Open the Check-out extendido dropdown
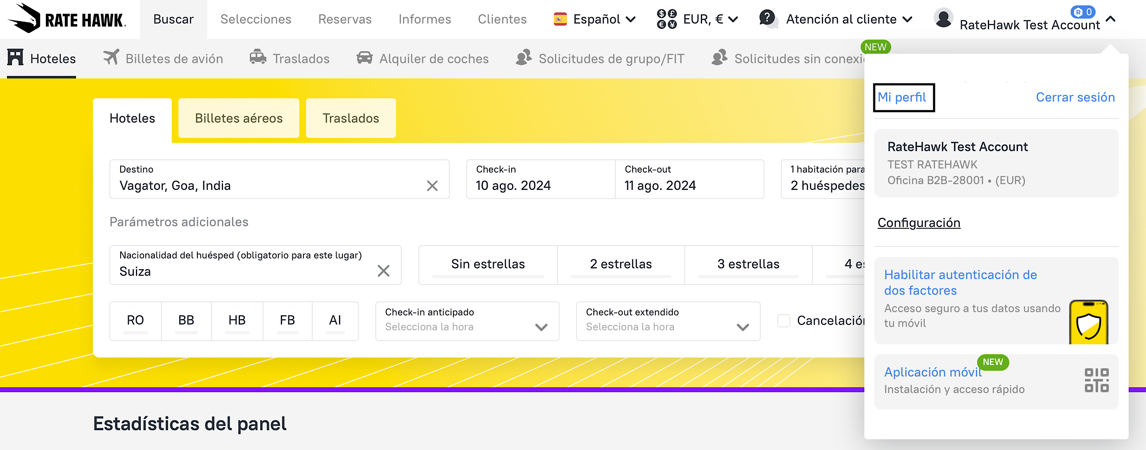 667,321
